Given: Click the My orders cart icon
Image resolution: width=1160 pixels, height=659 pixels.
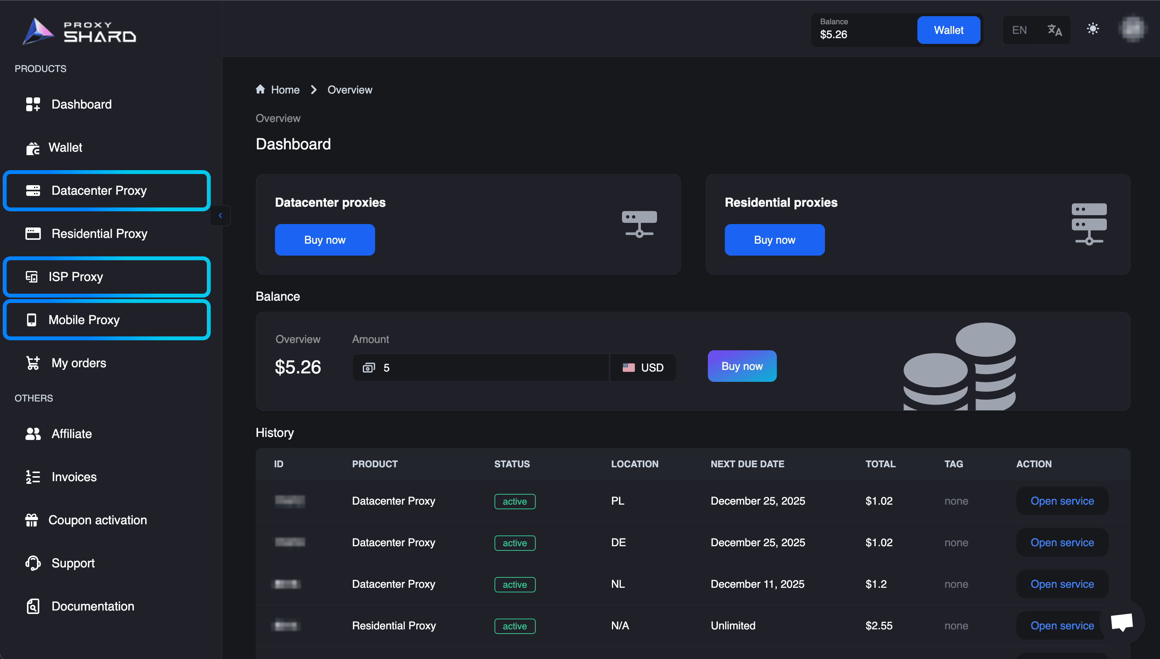Looking at the screenshot, I should [x=33, y=363].
